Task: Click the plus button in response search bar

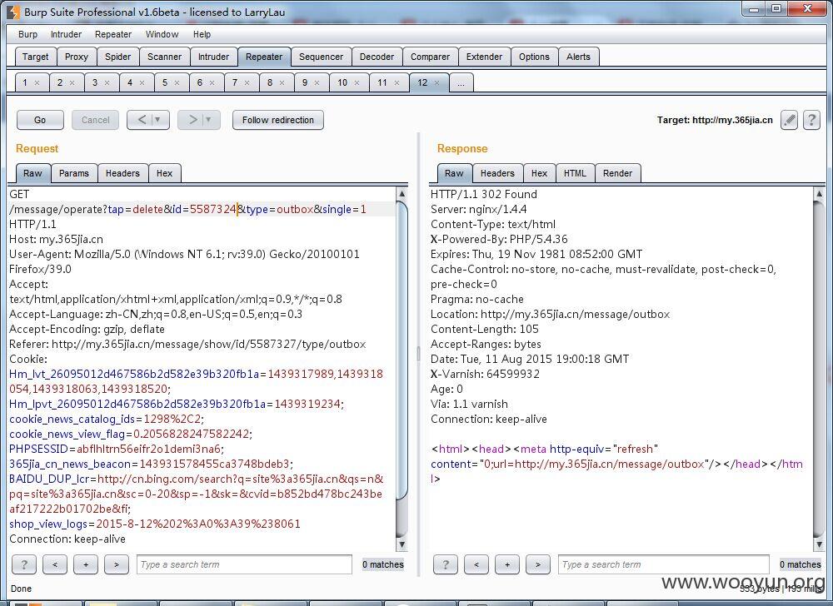Action: click(506, 564)
